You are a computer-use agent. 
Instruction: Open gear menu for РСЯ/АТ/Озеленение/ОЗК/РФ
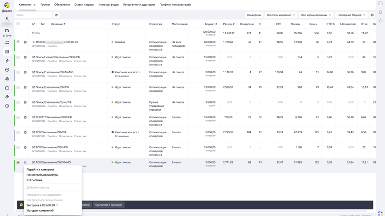(x=25, y=117)
